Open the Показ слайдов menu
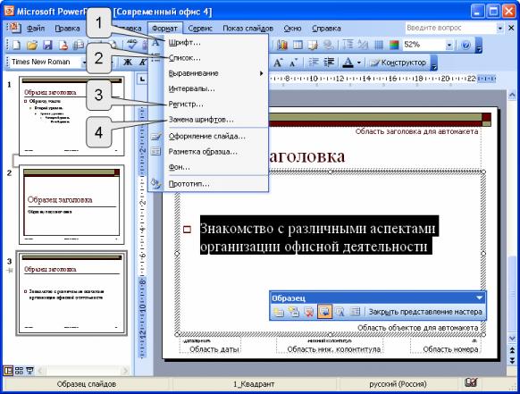 (x=248, y=29)
